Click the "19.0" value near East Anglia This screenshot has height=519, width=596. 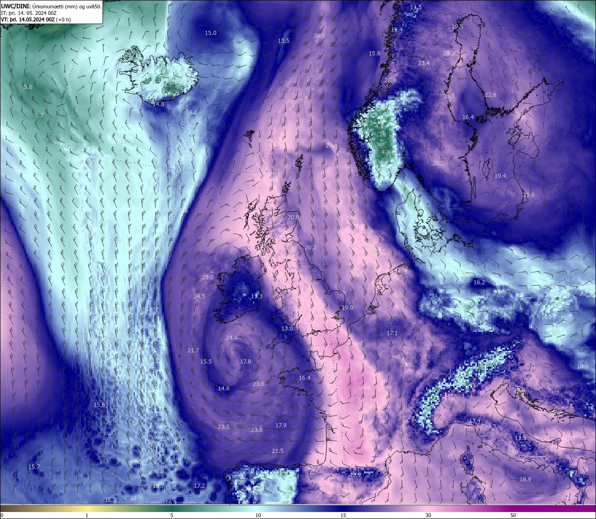(x=347, y=308)
